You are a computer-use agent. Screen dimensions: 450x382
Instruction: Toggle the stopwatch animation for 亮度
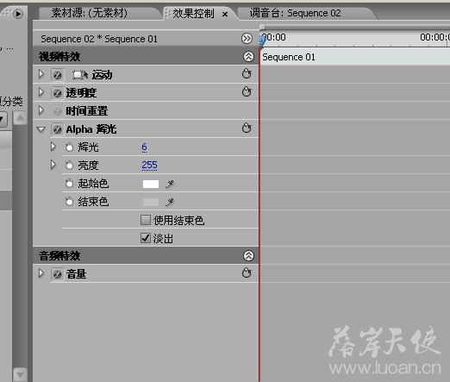(69, 166)
